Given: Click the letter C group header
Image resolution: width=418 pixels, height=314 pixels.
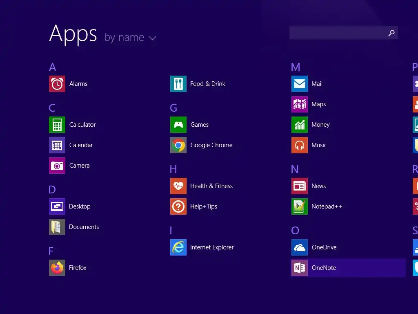Looking at the screenshot, I should (x=52, y=108).
